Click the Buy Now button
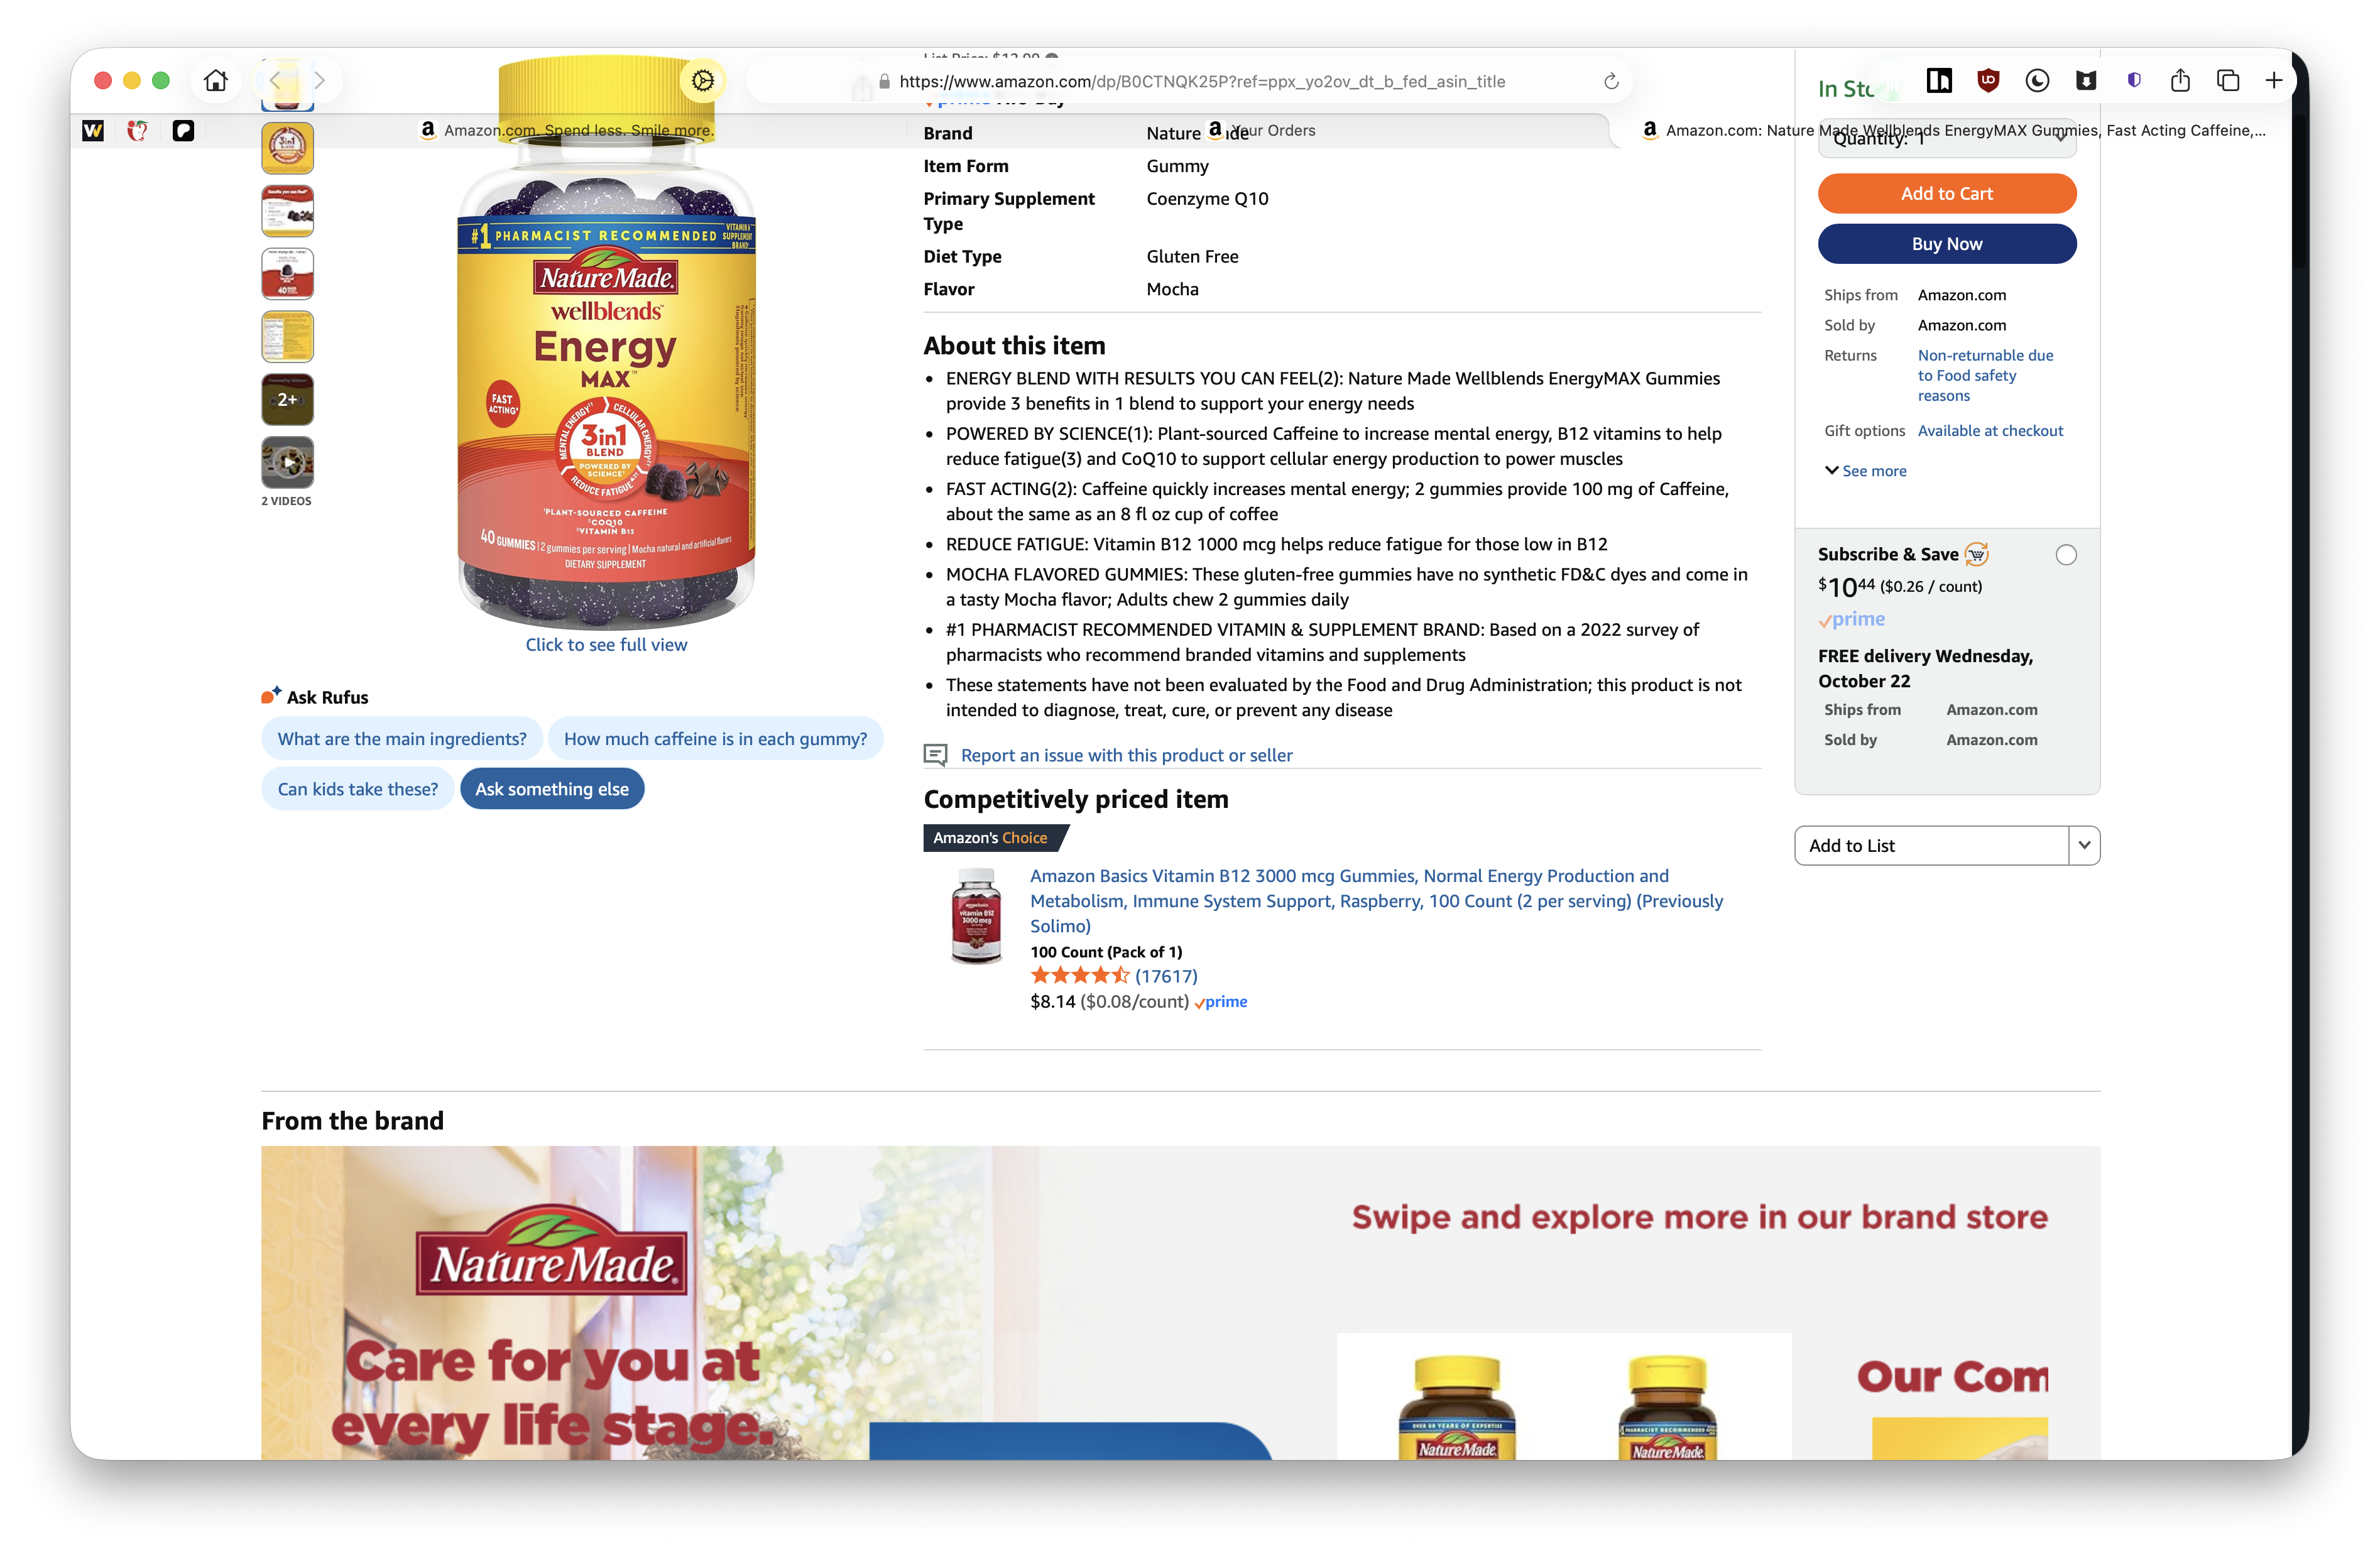 [1946, 244]
